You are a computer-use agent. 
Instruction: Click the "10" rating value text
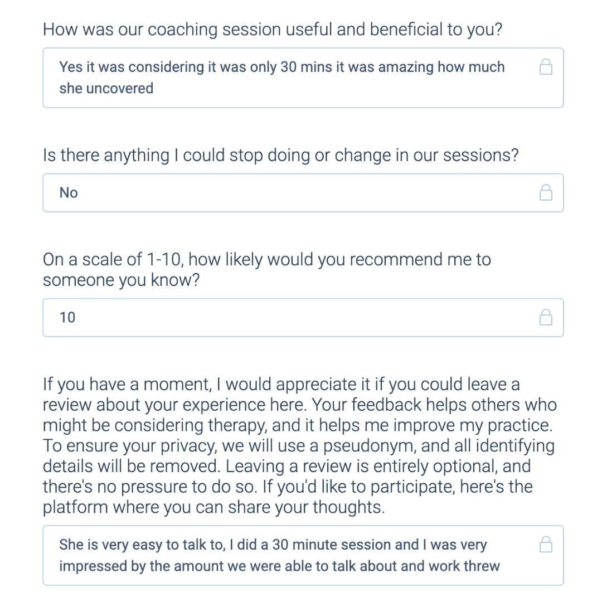click(x=67, y=318)
